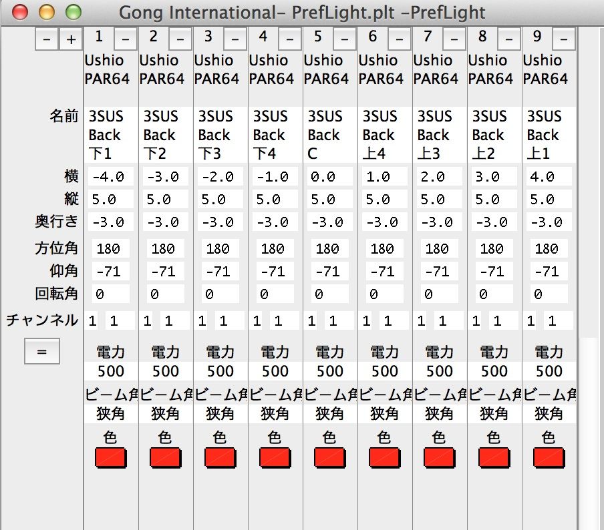Click the global minus button beside plus
This screenshot has width=604, height=530.
47,39
